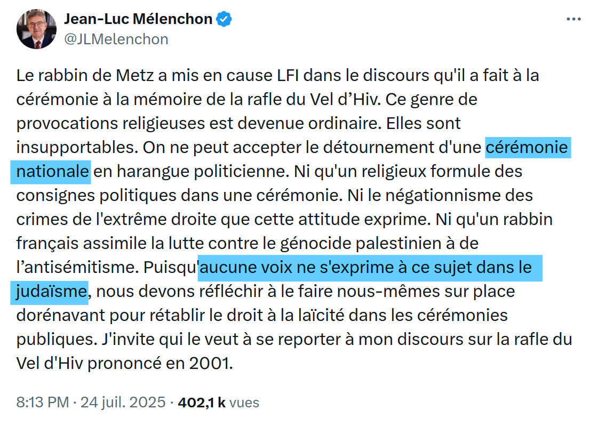This screenshot has height=426, width=597.
Task: Click the 8:13 PM timestamp
Action: 42,401
